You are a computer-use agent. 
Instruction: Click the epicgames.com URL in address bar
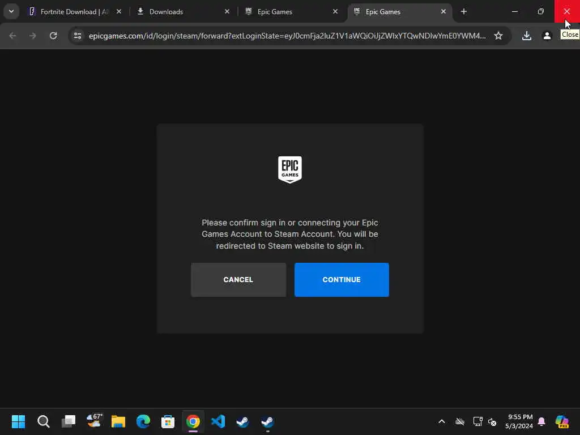287,36
